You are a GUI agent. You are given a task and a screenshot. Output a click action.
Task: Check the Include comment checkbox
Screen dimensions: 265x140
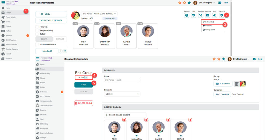37,45
